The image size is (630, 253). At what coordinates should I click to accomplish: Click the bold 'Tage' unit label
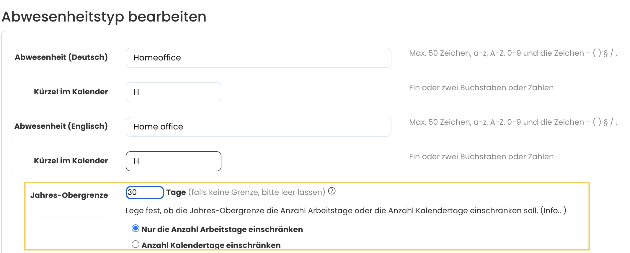[176, 192]
